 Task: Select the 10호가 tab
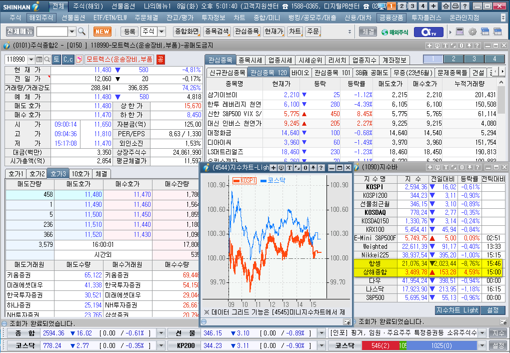point(80,174)
